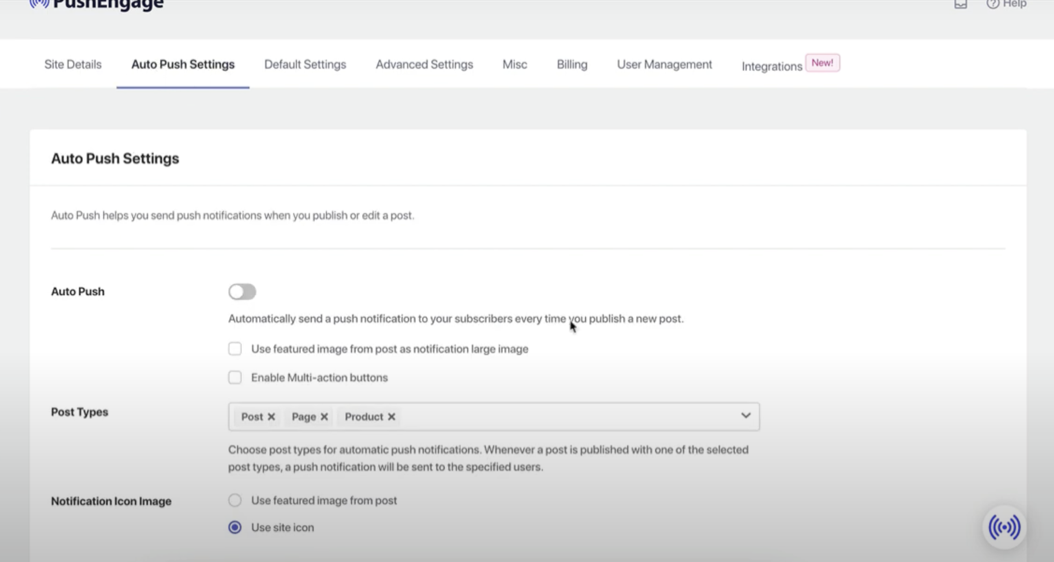Select the Use site icon radio
Viewport: 1054px width, 562px height.
click(x=235, y=527)
